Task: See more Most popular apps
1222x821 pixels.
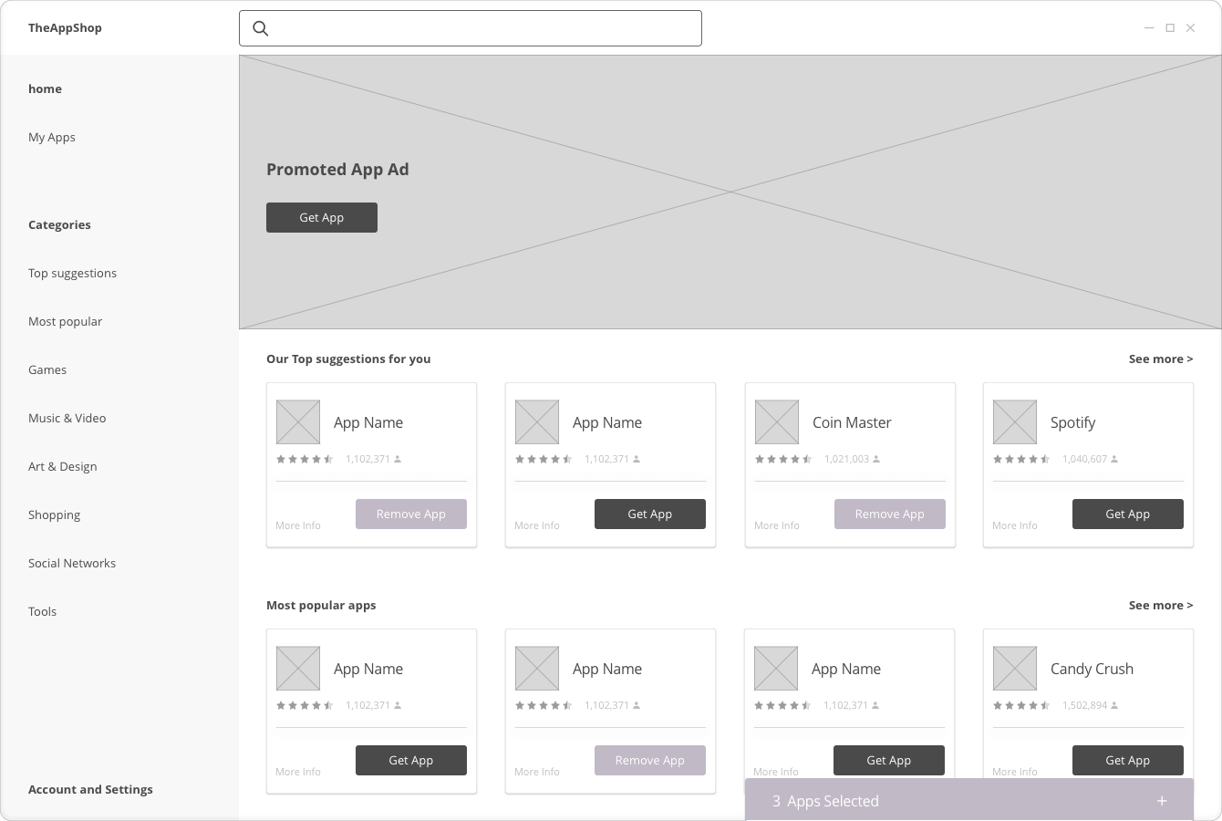Action: [x=1160, y=605]
